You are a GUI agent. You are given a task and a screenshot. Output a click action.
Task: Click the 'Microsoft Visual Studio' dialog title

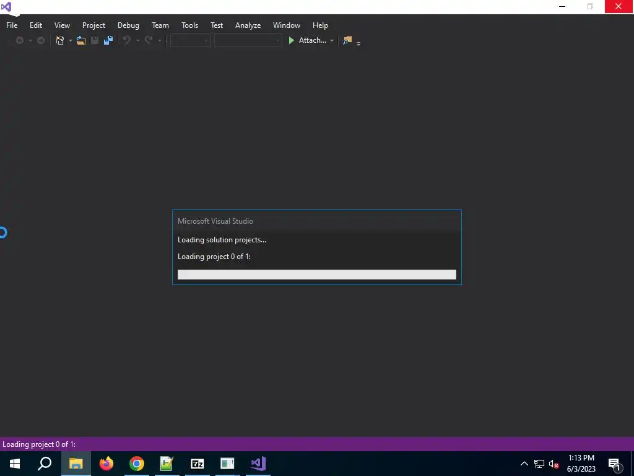215,221
